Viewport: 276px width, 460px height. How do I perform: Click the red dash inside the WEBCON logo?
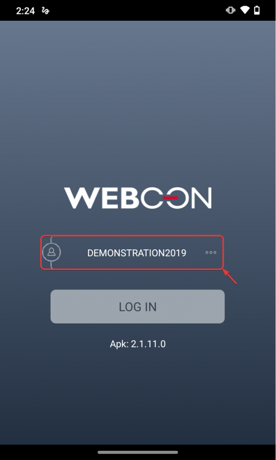click(170, 198)
